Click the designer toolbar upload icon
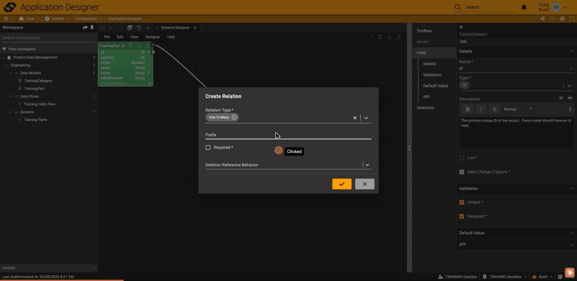Image resolution: width=577 pixels, height=281 pixels. point(399,37)
